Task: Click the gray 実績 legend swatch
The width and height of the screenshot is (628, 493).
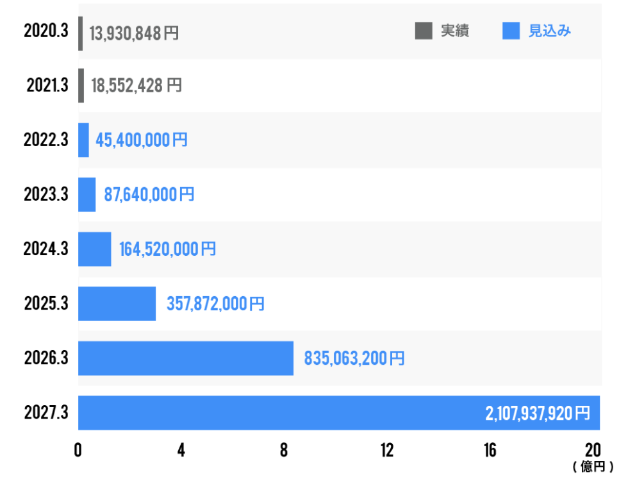Action: [x=424, y=31]
